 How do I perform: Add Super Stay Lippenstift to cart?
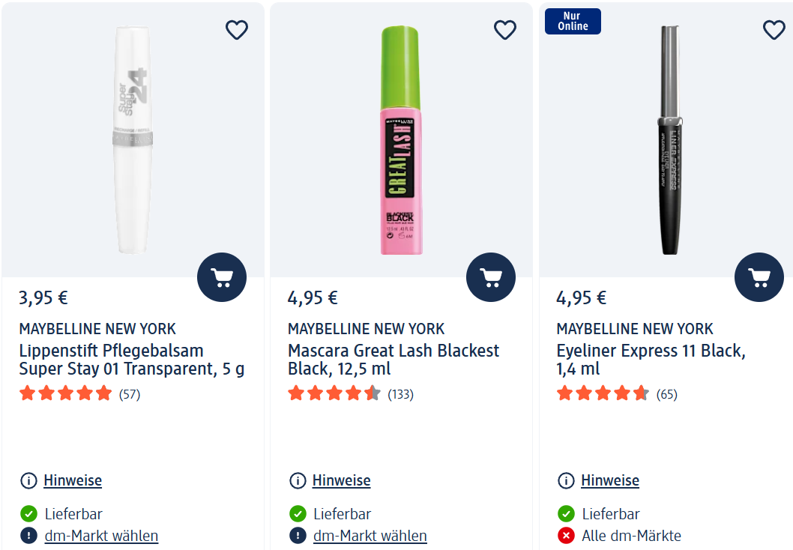click(x=222, y=277)
